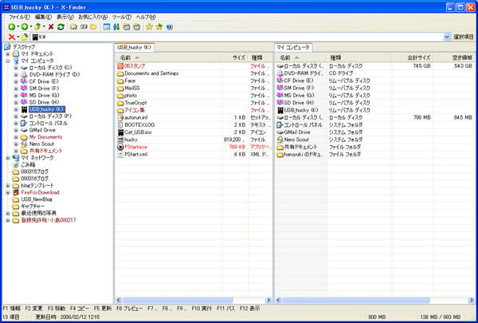
Task: Expand the FireFoxDownload tree node
Action: [x=8, y=193]
